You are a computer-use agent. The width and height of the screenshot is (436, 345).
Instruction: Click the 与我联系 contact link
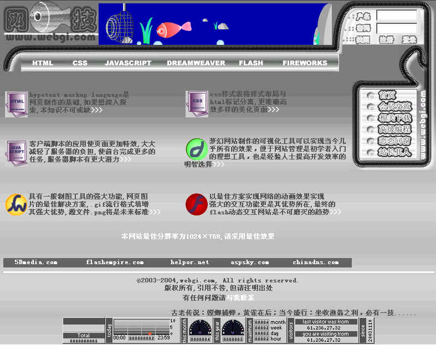click(x=240, y=298)
